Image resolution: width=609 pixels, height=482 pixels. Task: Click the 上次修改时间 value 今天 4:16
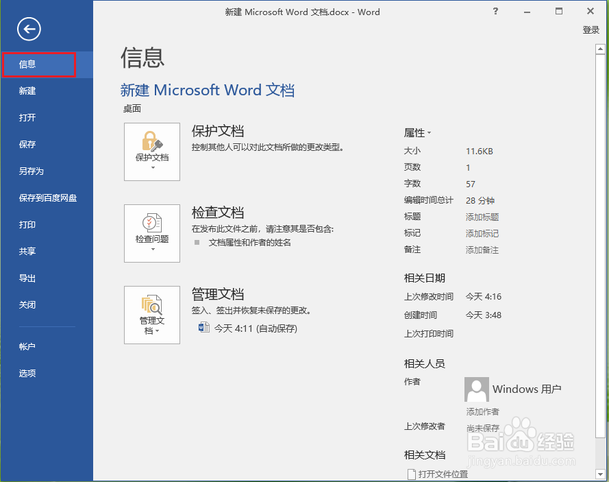point(484,297)
